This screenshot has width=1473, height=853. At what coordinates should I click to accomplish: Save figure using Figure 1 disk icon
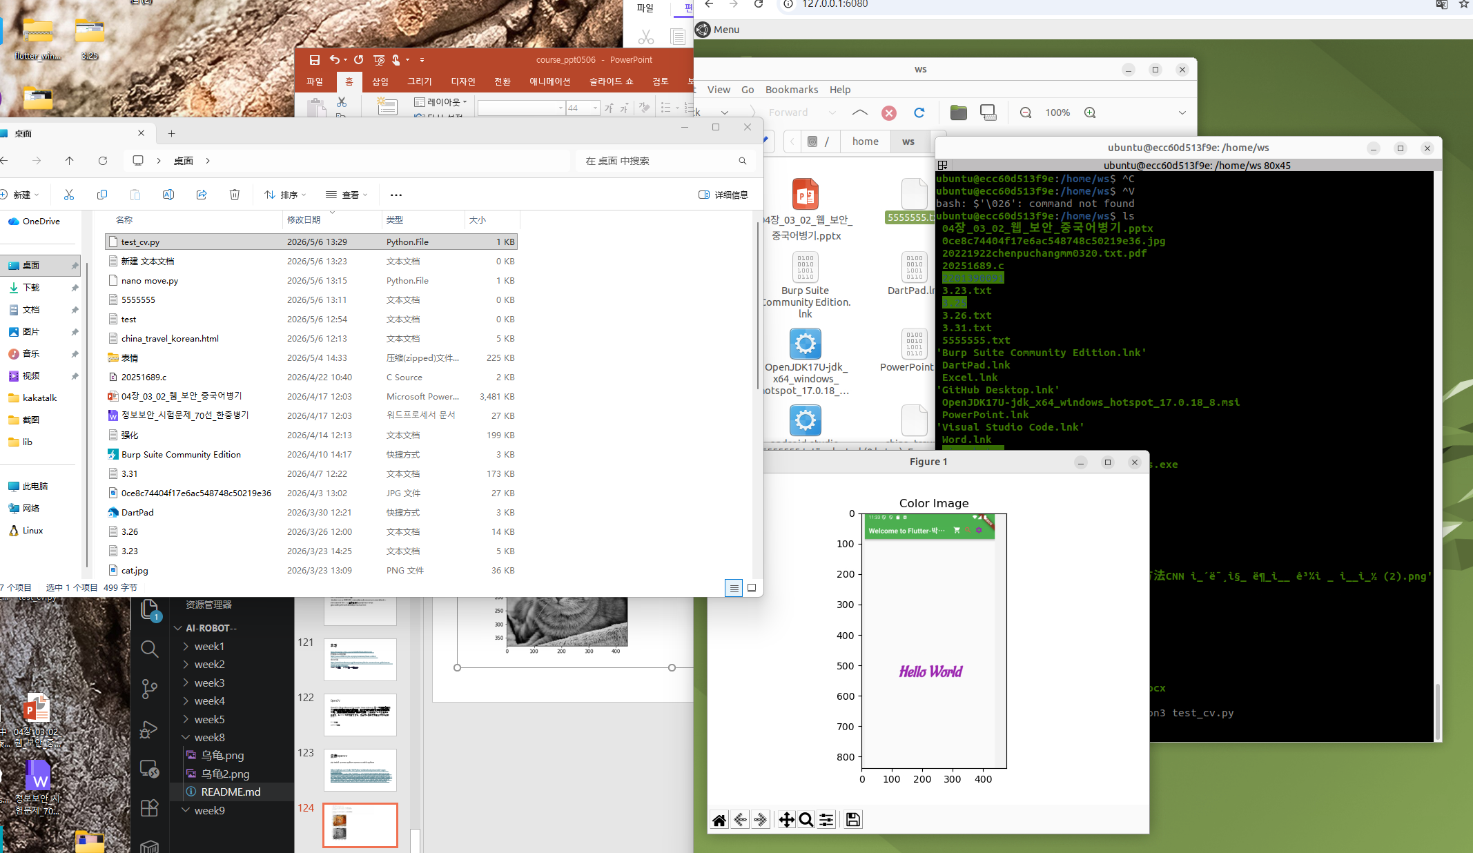tap(853, 820)
